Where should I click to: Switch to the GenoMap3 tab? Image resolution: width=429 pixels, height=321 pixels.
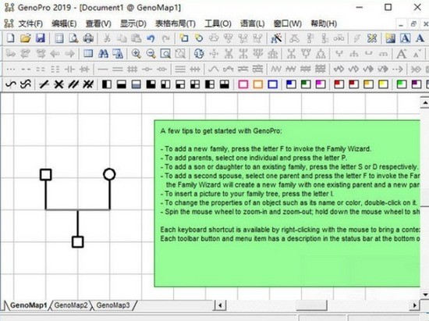[x=113, y=305]
